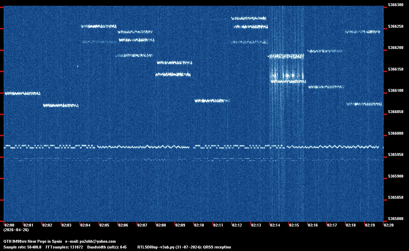Screen dimensions: 409x251
Task: Click the 5366150 frequency axis label
Action: (x=395, y=69)
